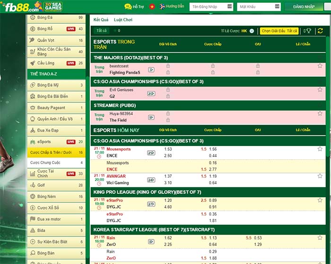Favorite the eStarPro vs DYG.JC match
331x264 pixels.
[320, 200]
